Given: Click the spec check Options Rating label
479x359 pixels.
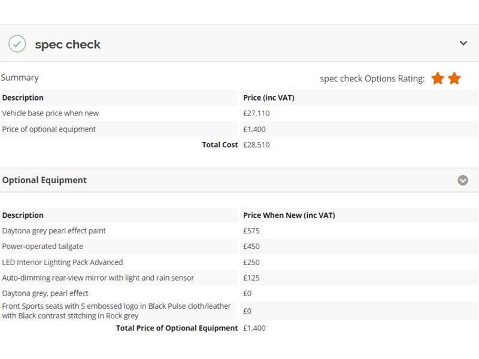Looking at the screenshot, I should click(372, 79).
